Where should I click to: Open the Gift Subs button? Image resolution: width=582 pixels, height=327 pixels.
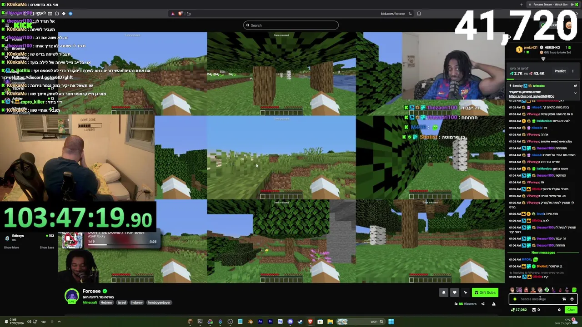pyautogui.click(x=485, y=292)
